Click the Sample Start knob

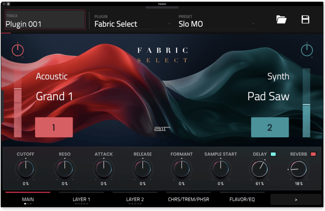point(220,169)
